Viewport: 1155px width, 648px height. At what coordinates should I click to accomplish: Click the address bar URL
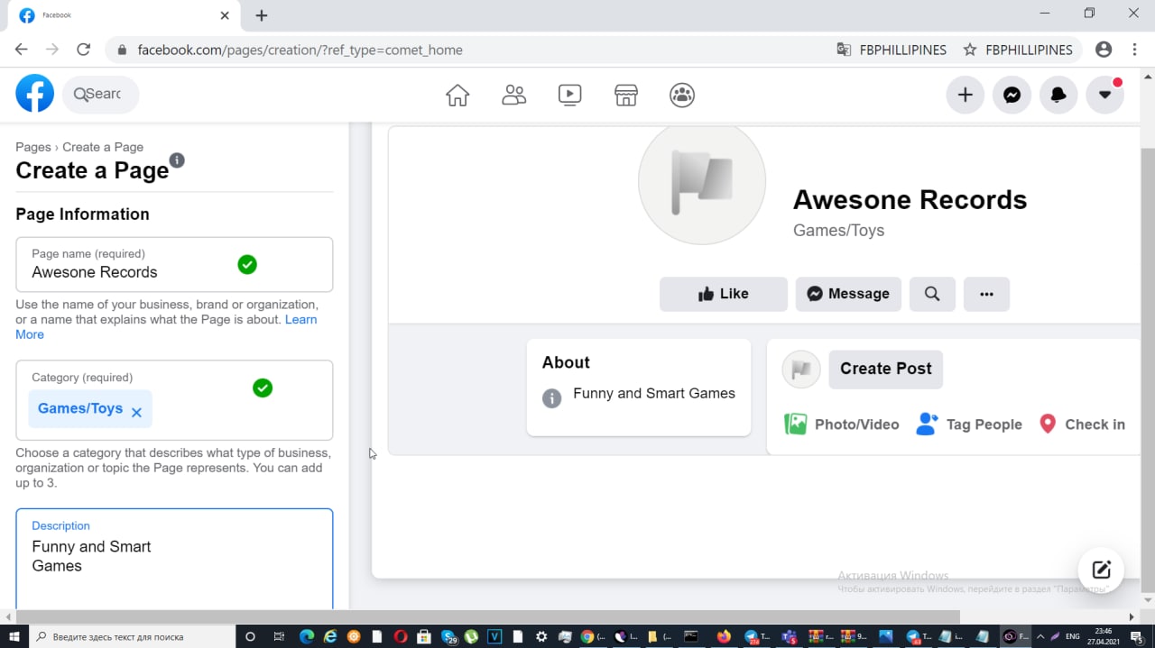point(300,50)
